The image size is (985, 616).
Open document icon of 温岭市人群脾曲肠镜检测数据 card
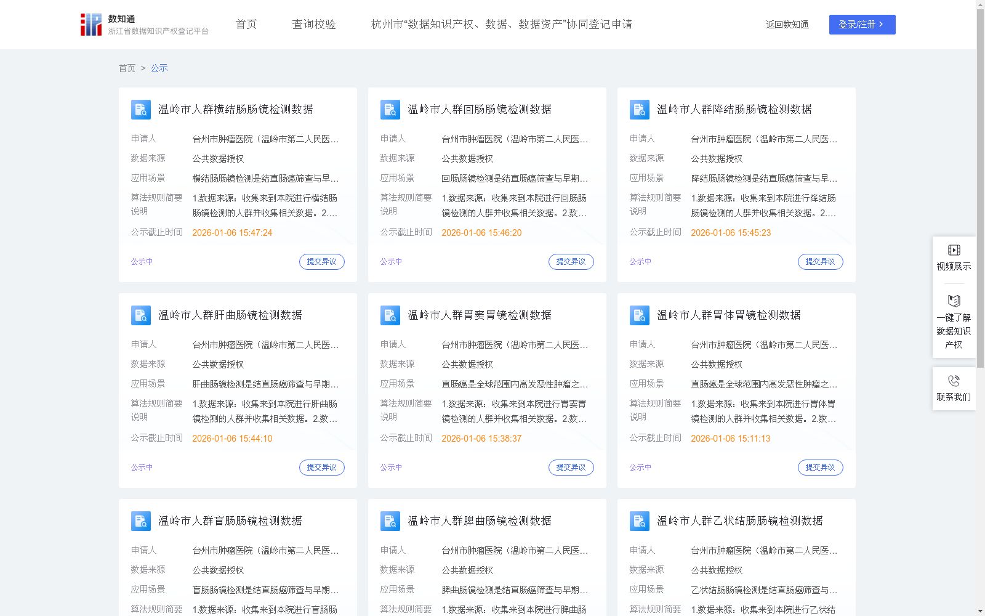coord(390,521)
